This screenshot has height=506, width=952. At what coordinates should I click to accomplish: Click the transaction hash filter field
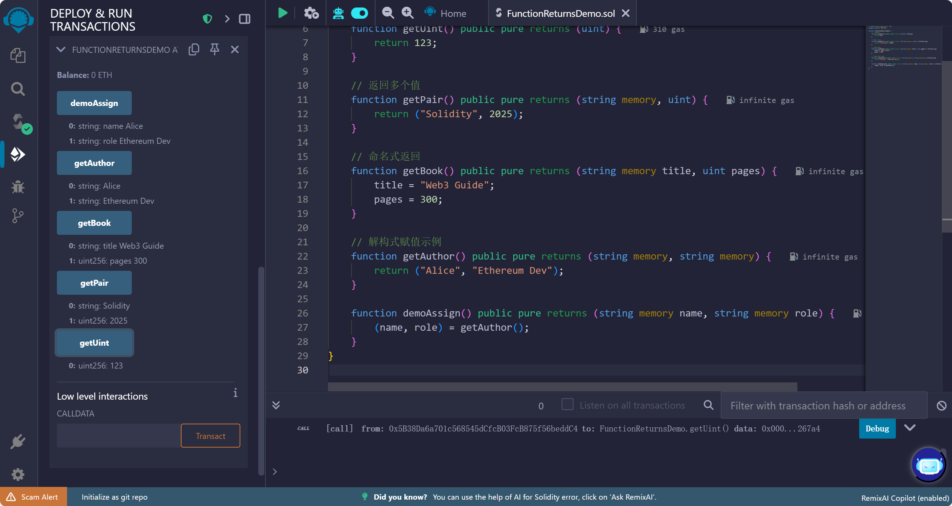tap(824, 405)
